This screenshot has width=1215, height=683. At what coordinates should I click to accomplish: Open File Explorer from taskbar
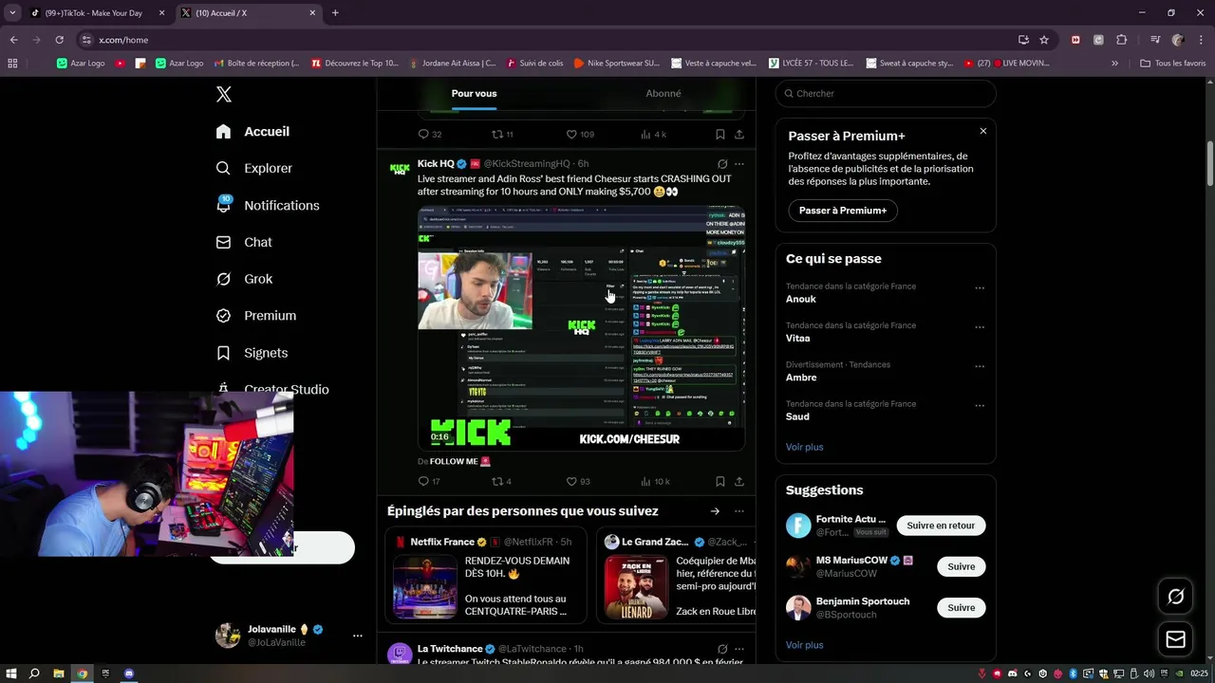(58, 674)
